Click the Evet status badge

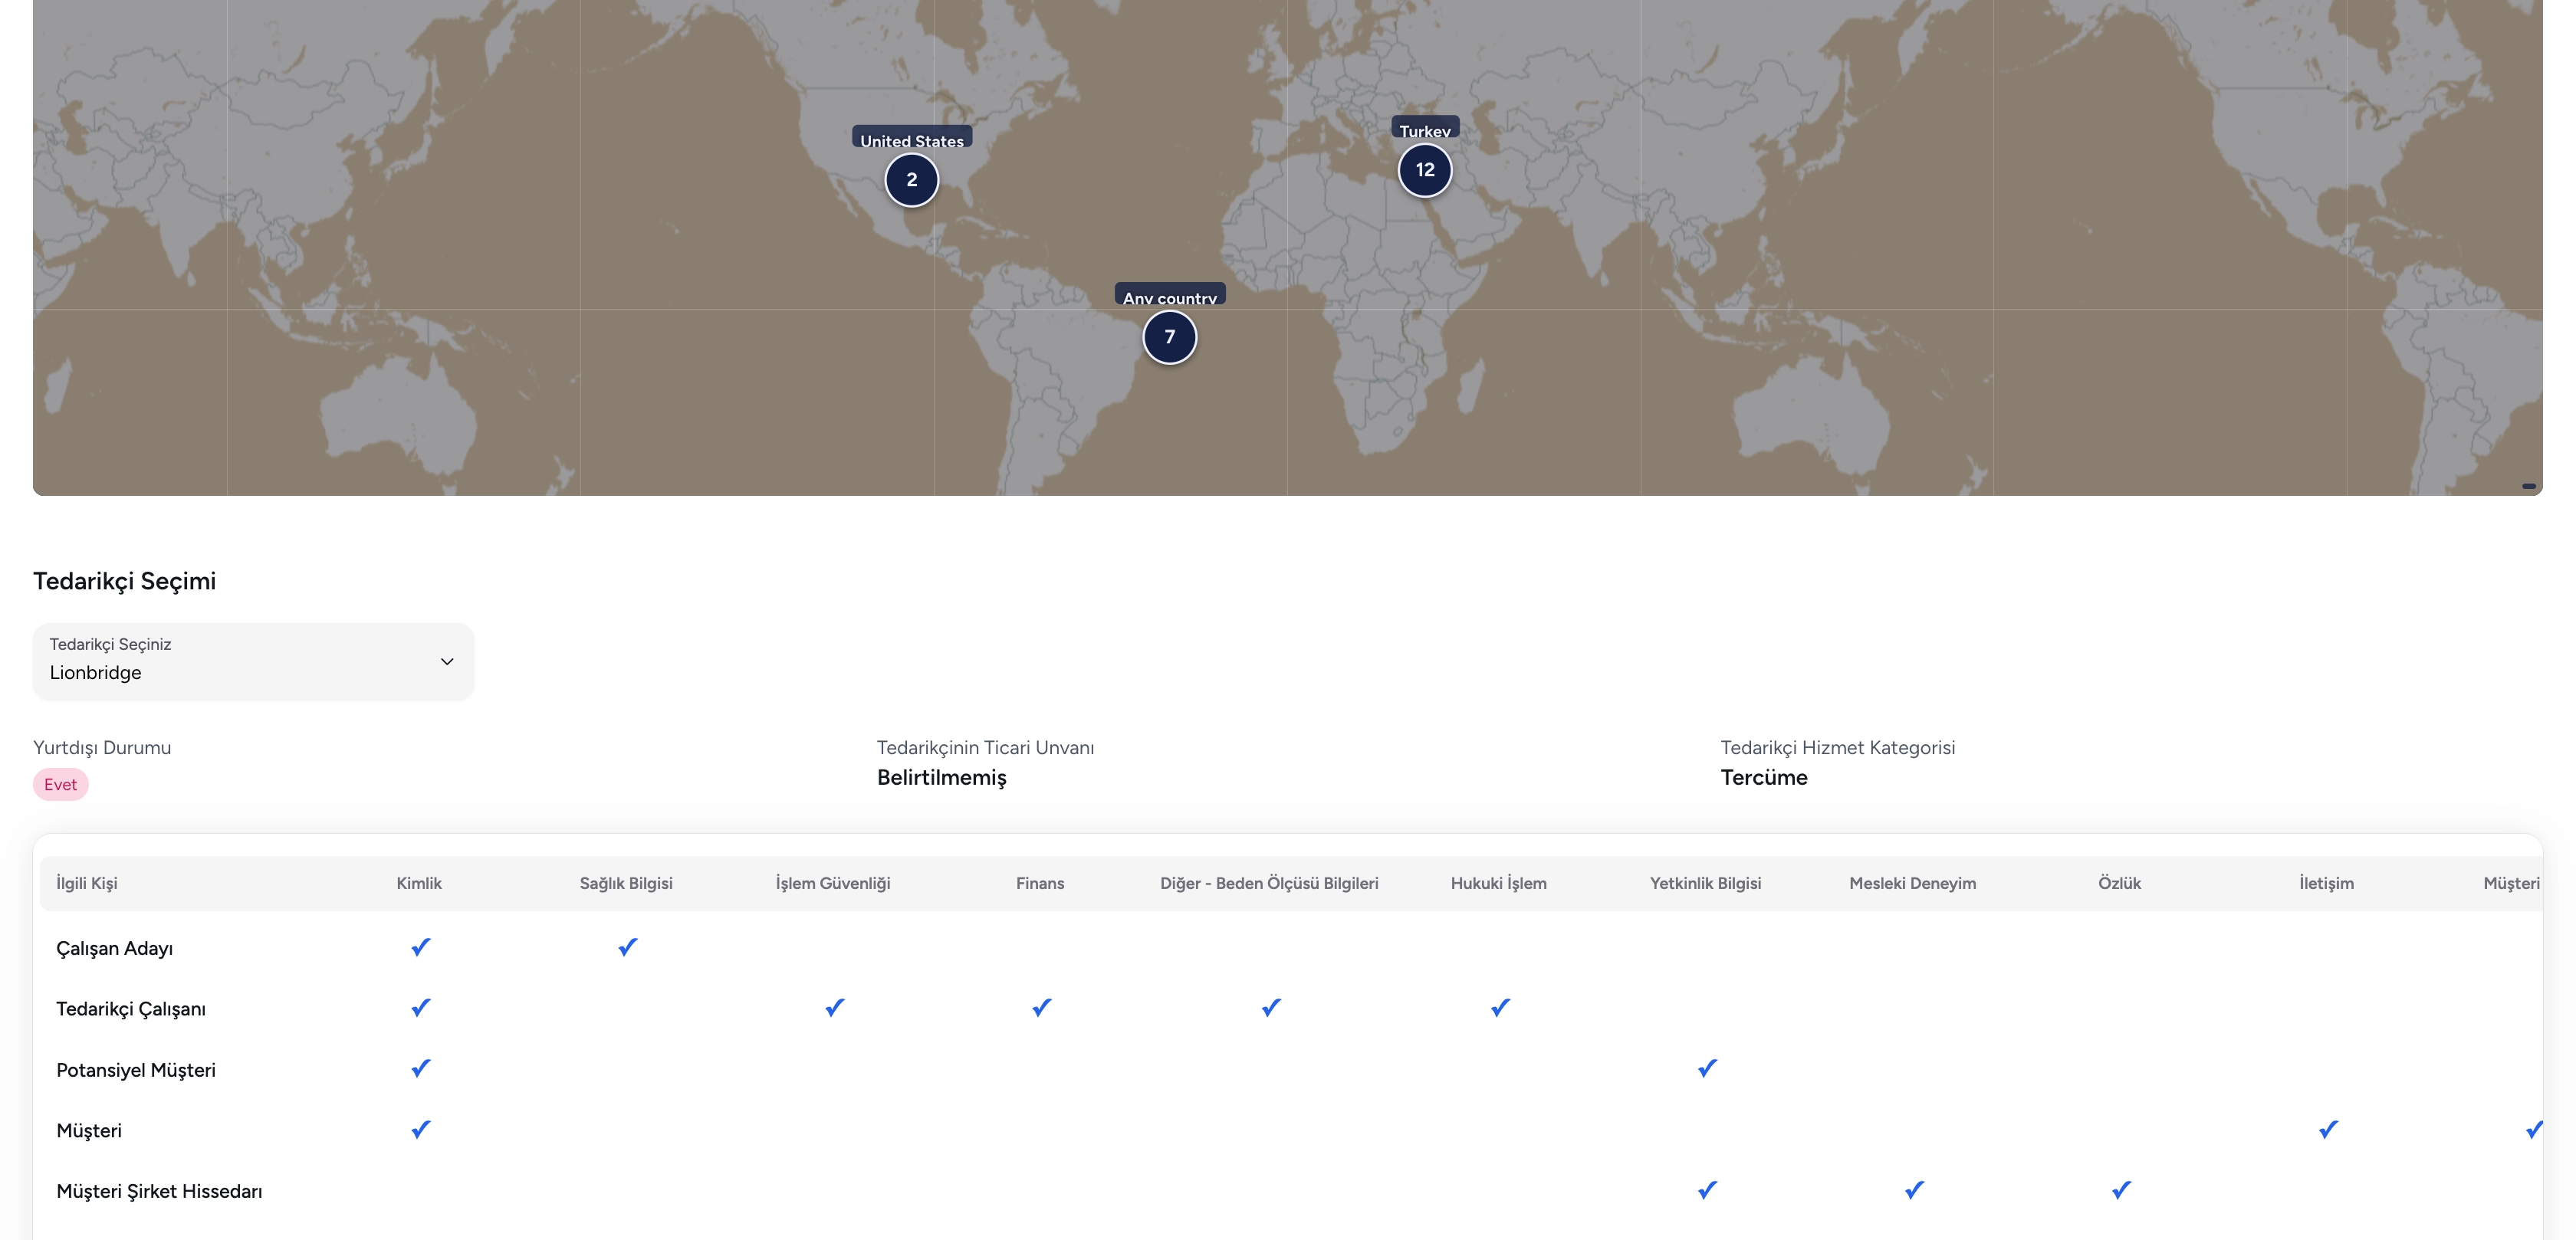[x=60, y=784]
